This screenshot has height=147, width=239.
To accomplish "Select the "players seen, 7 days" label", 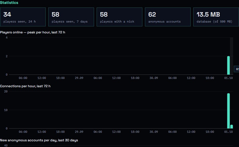I will tap(70, 21).
